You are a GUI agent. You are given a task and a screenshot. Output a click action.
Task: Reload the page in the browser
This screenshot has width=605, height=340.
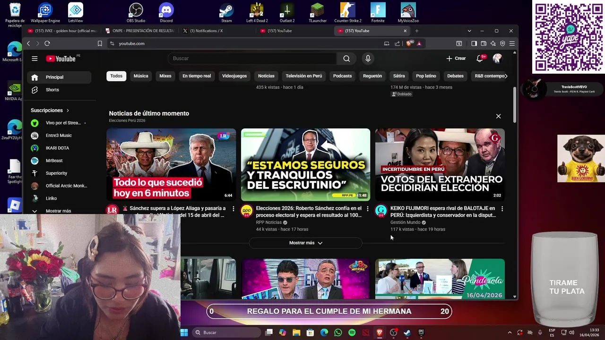click(47, 43)
